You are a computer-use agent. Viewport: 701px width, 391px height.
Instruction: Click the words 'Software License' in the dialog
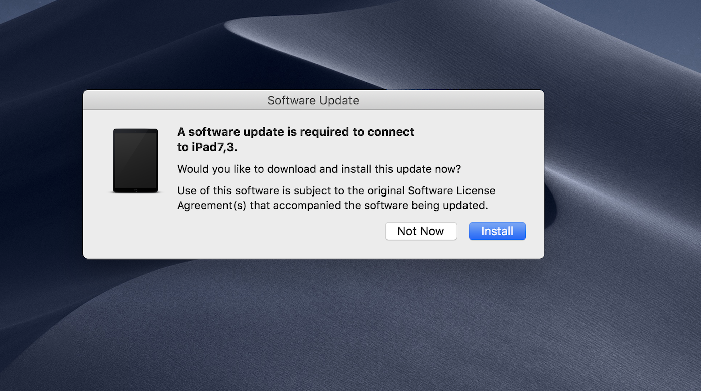coord(451,191)
